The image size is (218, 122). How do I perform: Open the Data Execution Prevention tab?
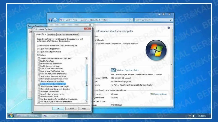coord(67,35)
